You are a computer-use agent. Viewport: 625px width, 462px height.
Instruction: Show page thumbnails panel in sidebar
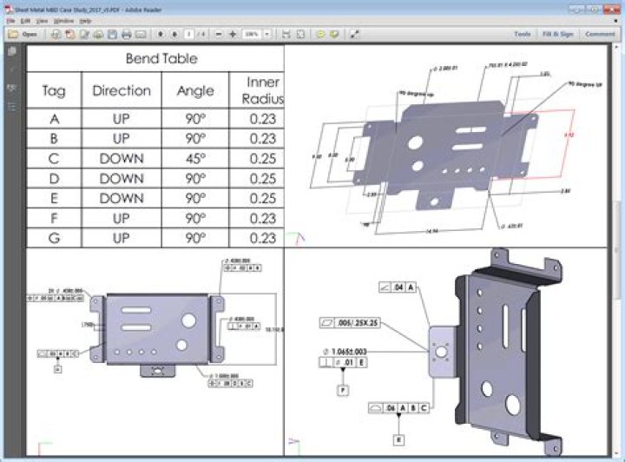pos(12,51)
